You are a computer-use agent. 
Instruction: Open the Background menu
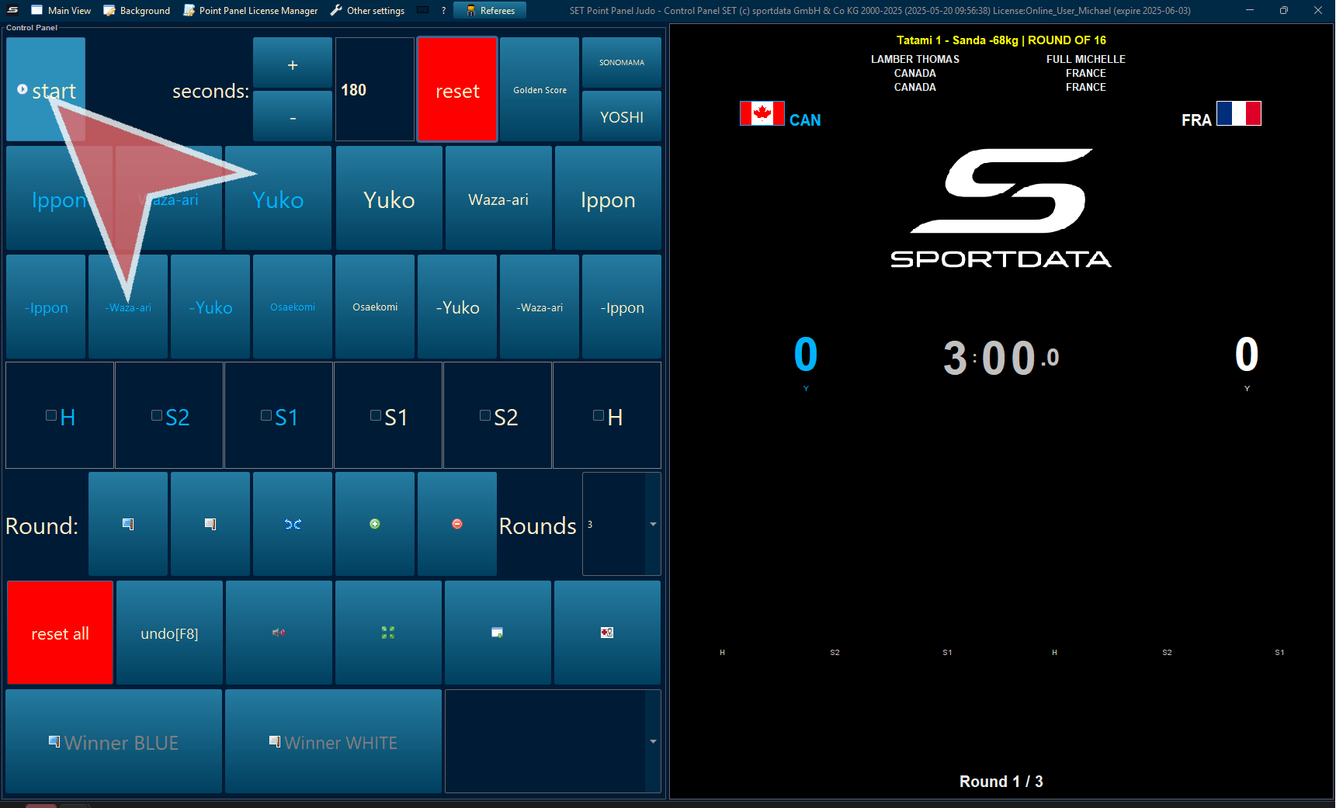point(137,10)
